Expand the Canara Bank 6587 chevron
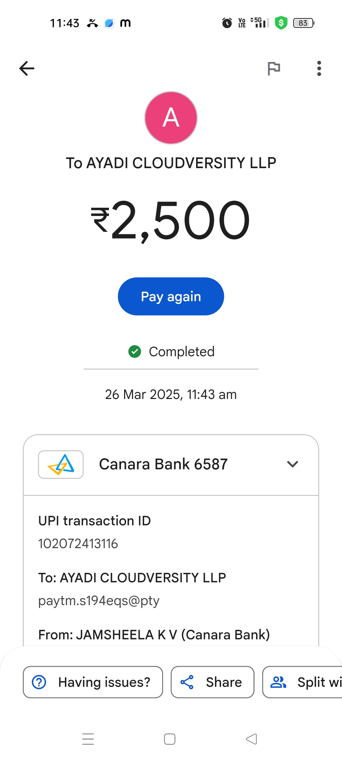The image size is (342, 760). [x=293, y=464]
